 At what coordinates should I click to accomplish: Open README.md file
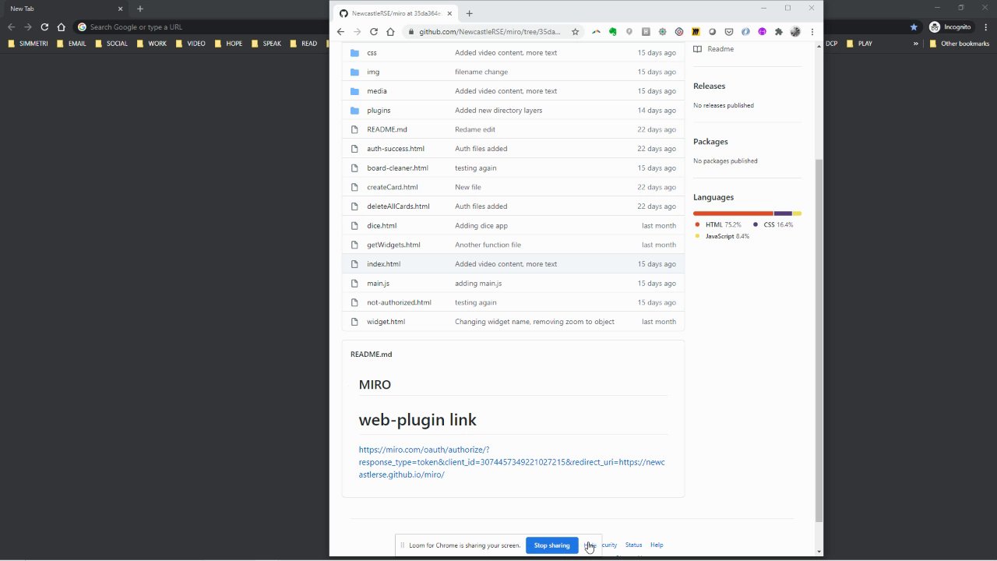(387, 129)
